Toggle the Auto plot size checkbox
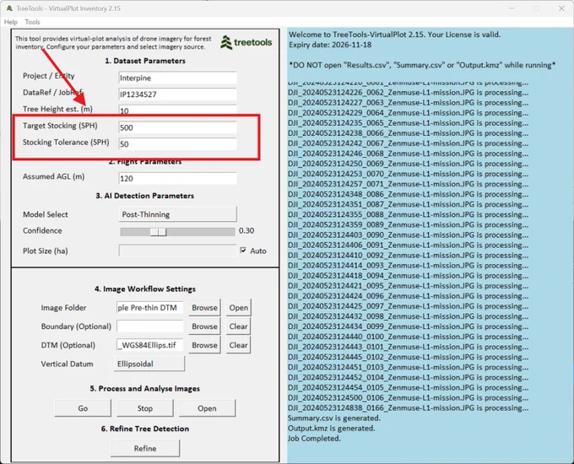574x464 pixels. coord(243,251)
